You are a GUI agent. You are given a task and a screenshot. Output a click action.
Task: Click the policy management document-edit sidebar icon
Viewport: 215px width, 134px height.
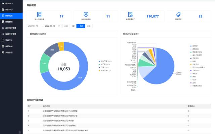tap(3, 22)
